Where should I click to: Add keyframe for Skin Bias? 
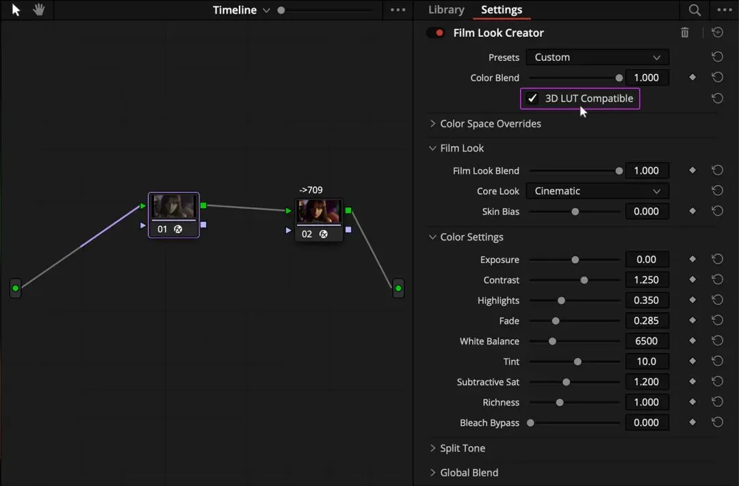tap(692, 212)
